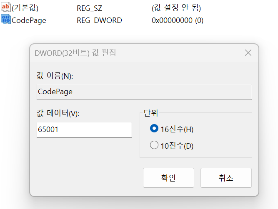
Task: Select the (기본값) registry entry name
Action: pyautogui.click(x=25, y=8)
